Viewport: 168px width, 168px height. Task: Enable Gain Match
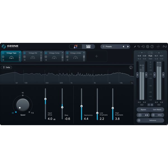tap(157, 109)
